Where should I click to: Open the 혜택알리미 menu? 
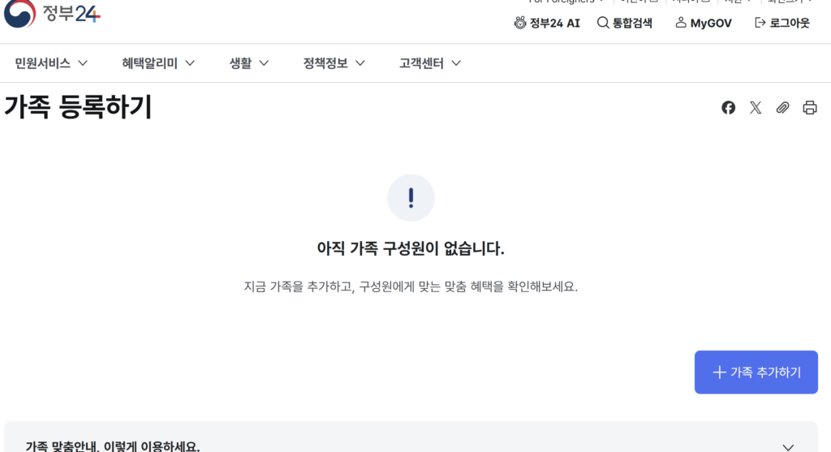pyautogui.click(x=158, y=63)
